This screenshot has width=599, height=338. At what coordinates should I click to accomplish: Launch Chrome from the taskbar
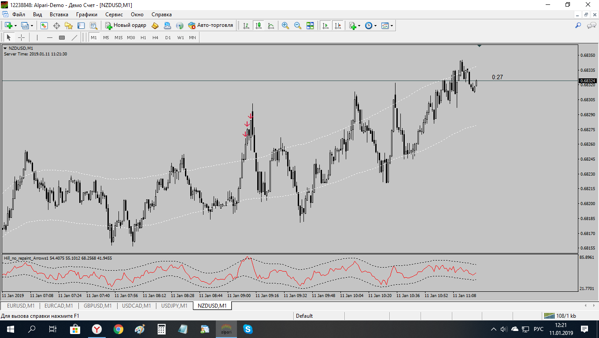118,329
